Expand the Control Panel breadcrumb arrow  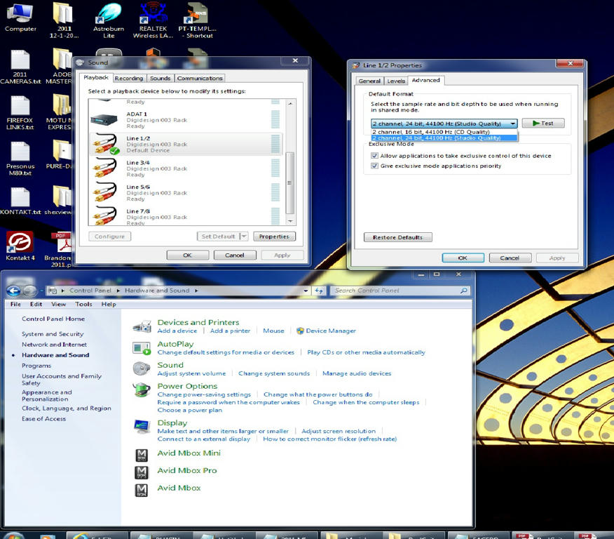click(x=118, y=291)
